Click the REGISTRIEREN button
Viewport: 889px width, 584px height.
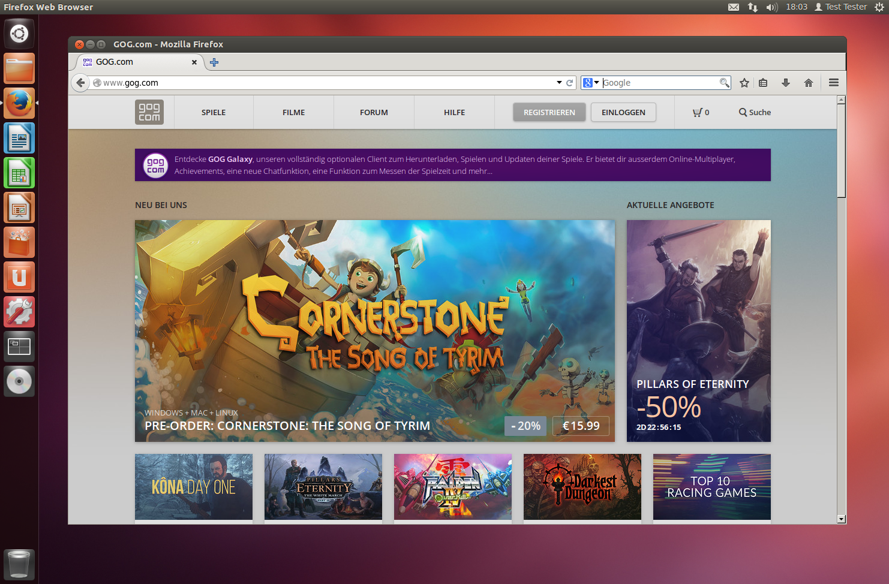tap(549, 112)
